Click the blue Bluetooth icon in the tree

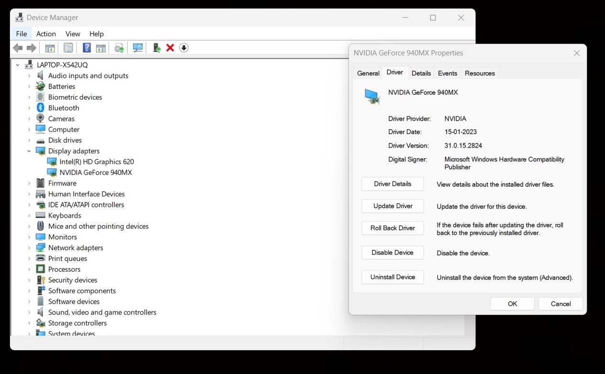[41, 108]
